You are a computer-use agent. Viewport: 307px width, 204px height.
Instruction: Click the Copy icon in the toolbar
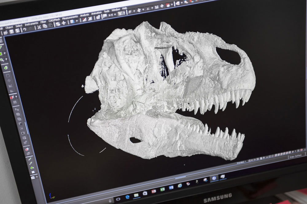[45, 26]
